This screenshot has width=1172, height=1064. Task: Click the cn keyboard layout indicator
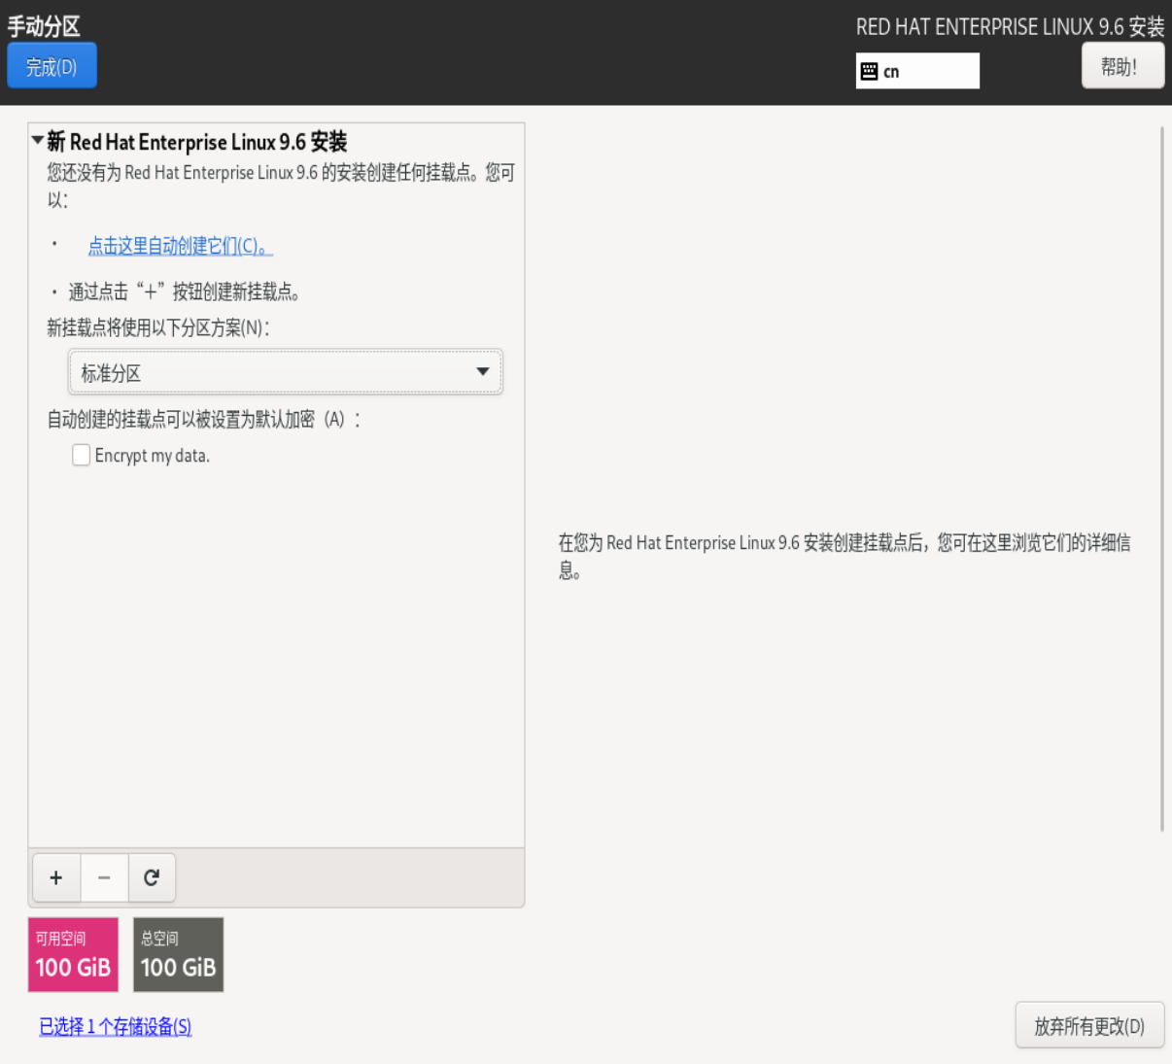click(917, 71)
